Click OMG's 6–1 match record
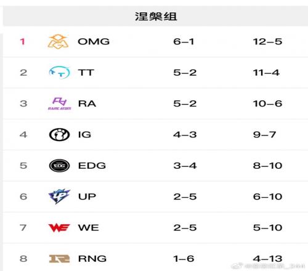Screen dimensions: 308x271 [x=184, y=42]
